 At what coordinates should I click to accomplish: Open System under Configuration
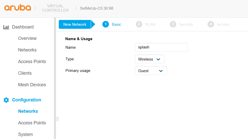click(x=26, y=134)
